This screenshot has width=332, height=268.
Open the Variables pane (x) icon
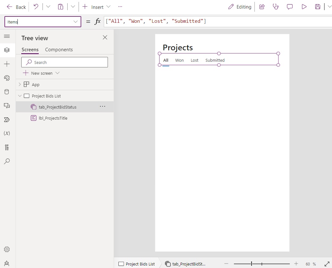pyautogui.click(x=7, y=133)
